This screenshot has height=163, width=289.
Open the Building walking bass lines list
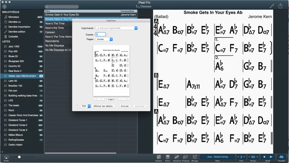tap(22, 95)
